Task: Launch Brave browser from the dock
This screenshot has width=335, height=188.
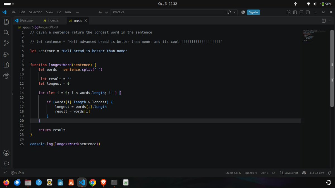Action: tap(103, 182)
